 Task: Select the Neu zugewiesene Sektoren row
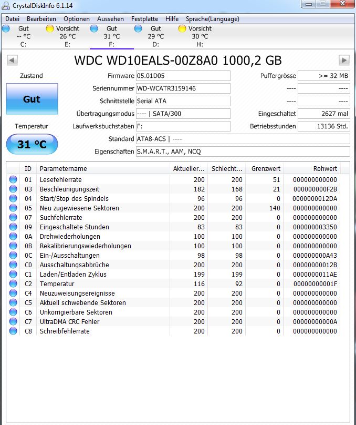point(173,208)
